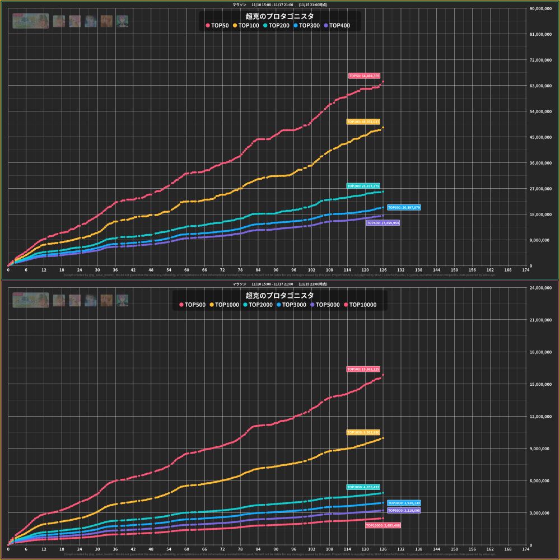Click the 90,000,000 y-axis label
Screen dimensions: 560x560
coord(540,8)
